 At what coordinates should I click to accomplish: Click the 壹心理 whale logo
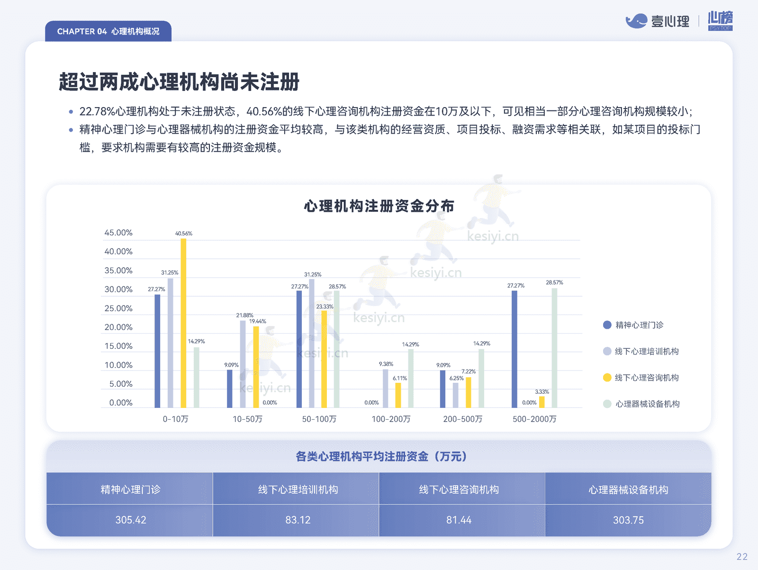coord(658,21)
